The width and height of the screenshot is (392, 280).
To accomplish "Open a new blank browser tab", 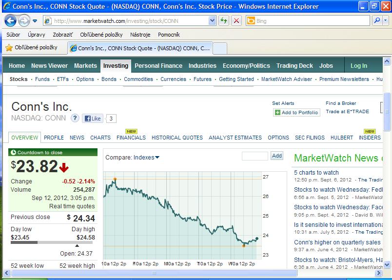I will pyautogui.click(x=220, y=49).
